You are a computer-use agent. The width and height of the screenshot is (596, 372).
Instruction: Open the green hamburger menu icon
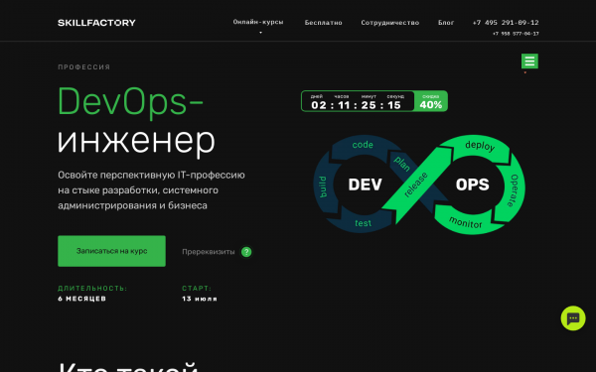[x=529, y=62]
